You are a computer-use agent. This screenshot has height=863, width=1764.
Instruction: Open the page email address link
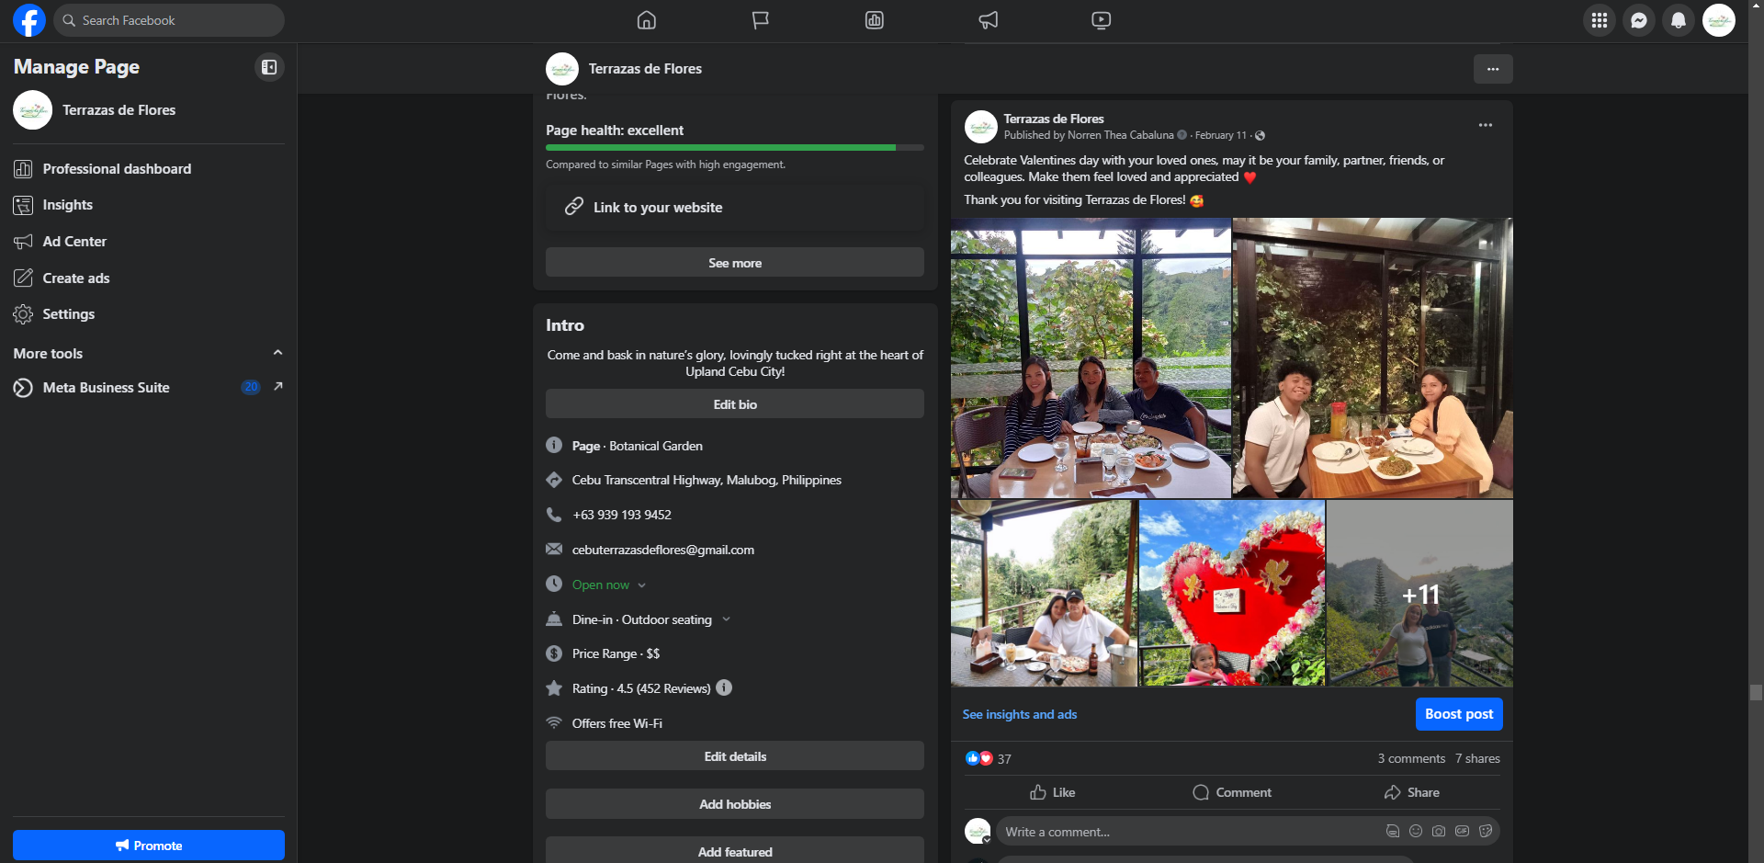pos(663,550)
